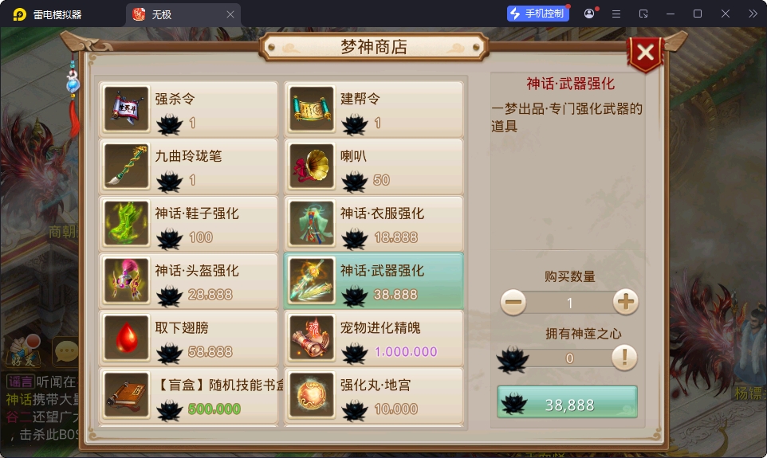Select the 强化丸·地宫 orb icon

[312, 395]
